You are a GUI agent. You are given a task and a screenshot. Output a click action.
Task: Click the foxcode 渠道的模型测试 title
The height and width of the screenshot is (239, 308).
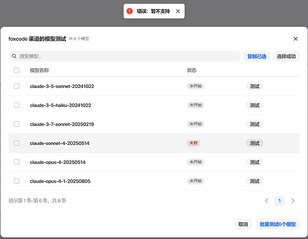point(37,39)
